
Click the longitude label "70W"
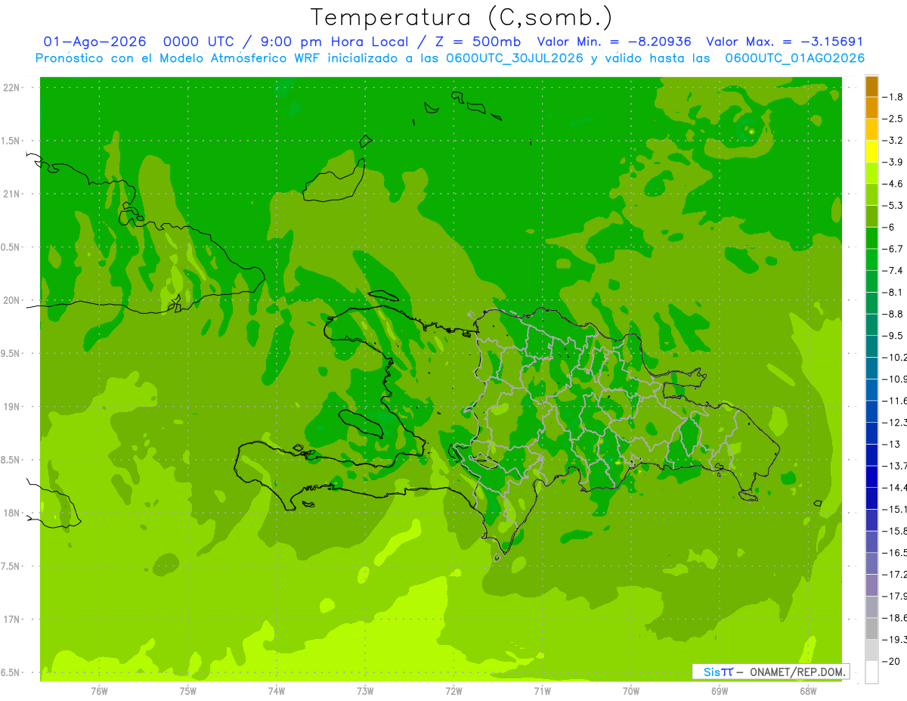pos(631,691)
